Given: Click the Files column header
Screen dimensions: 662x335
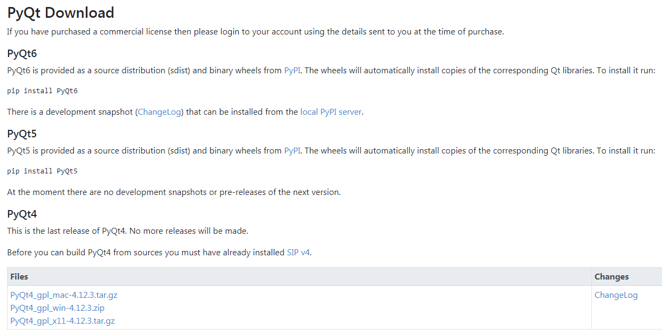Looking at the screenshot, I should pos(19,277).
